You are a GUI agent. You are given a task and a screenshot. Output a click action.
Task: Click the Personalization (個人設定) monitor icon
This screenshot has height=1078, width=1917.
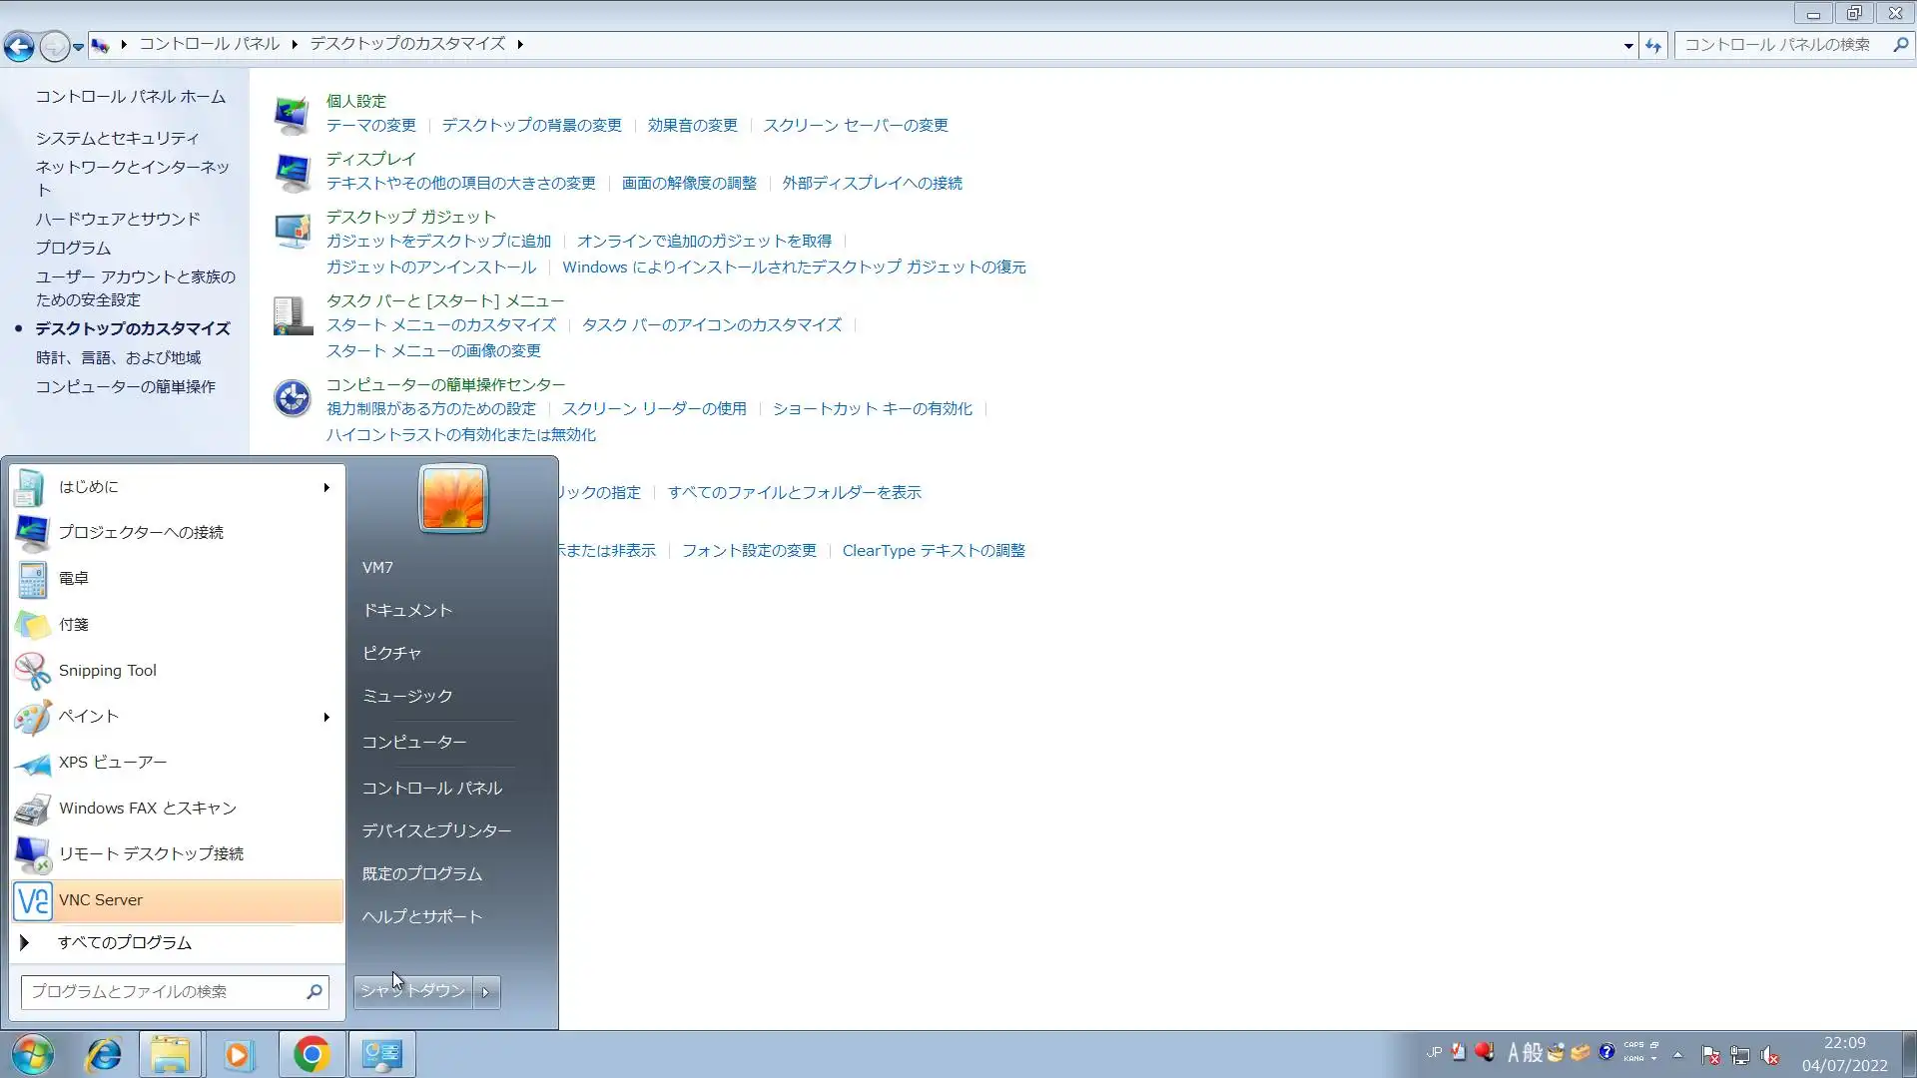(292, 115)
